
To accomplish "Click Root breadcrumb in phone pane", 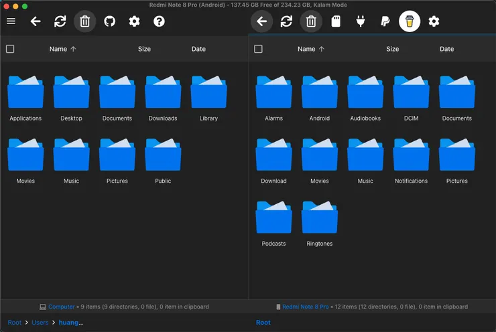I will [x=263, y=323].
